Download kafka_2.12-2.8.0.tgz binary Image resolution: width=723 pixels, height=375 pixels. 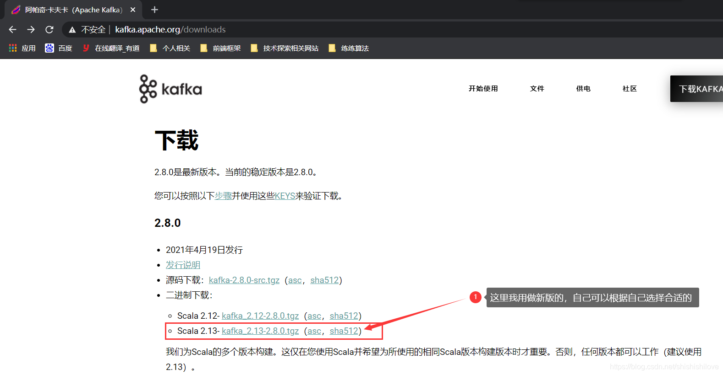pyautogui.click(x=260, y=316)
